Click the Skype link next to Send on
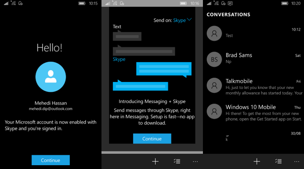This screenshot has height=169, width=304. (179, 21)
